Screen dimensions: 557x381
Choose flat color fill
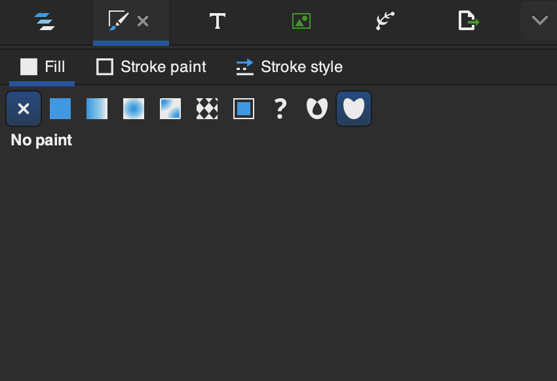(60, 109)
